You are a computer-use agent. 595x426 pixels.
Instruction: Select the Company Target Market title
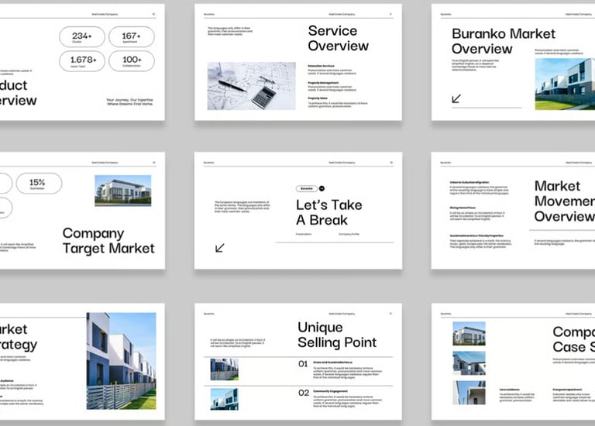pyautogui.click(x=108, y=241)
